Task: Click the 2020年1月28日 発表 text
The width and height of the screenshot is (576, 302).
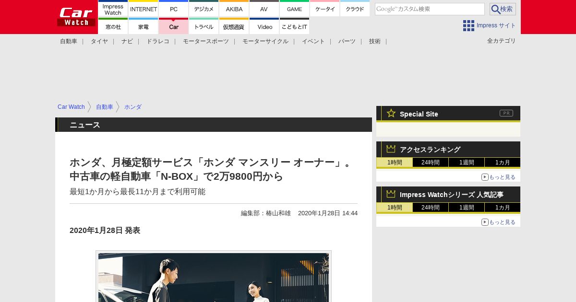Action: point(105,231)
